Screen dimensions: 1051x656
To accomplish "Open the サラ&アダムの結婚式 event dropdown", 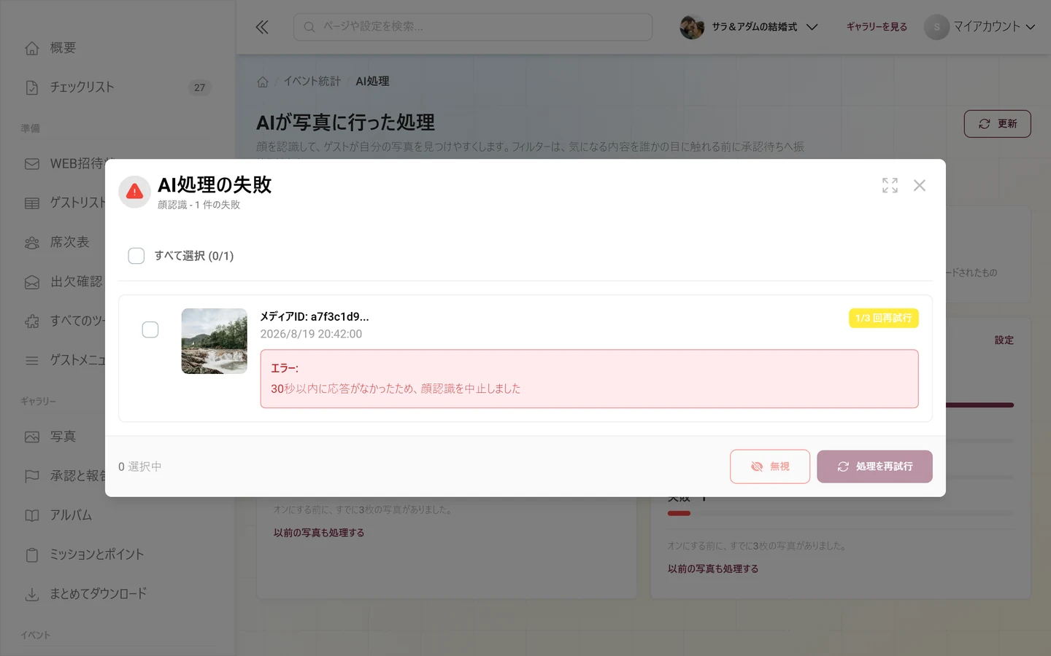I will (x=749, y=27).
